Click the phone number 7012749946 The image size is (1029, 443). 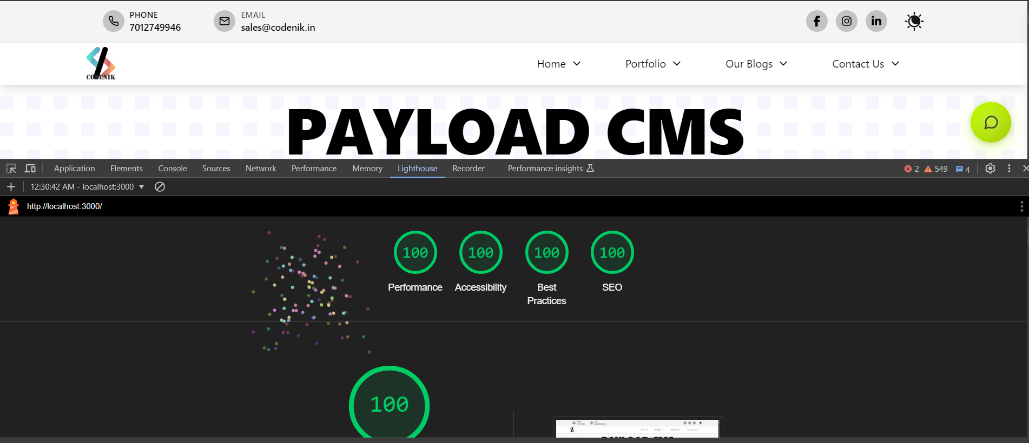pos(155,28)
